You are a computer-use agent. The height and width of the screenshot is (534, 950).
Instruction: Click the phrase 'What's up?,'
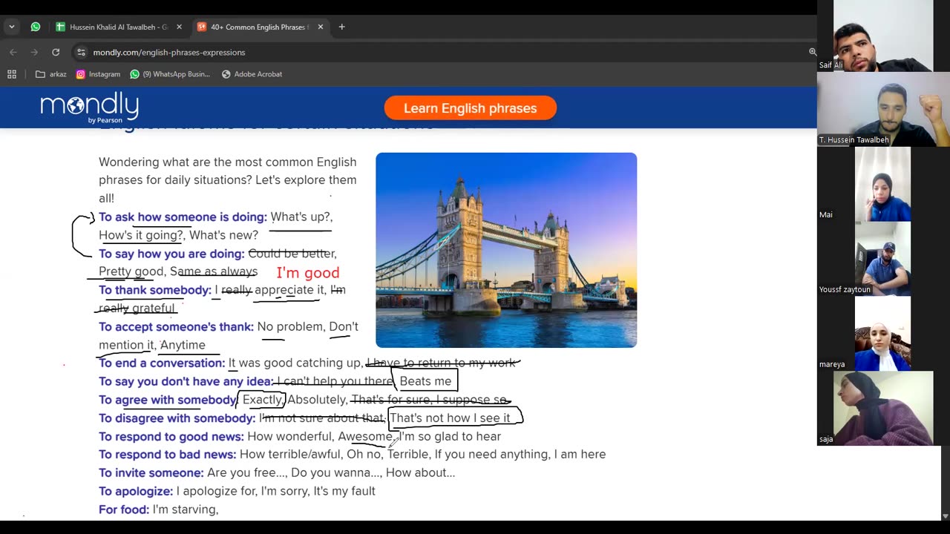pyautogui.click(x=301, y=217)
